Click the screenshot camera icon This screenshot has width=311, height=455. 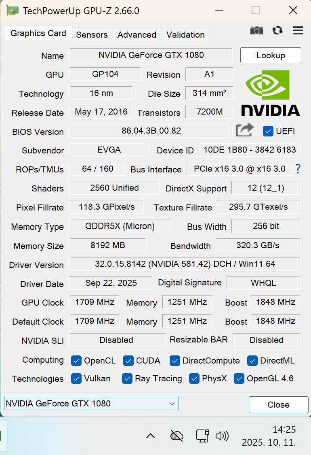point(257,30)
